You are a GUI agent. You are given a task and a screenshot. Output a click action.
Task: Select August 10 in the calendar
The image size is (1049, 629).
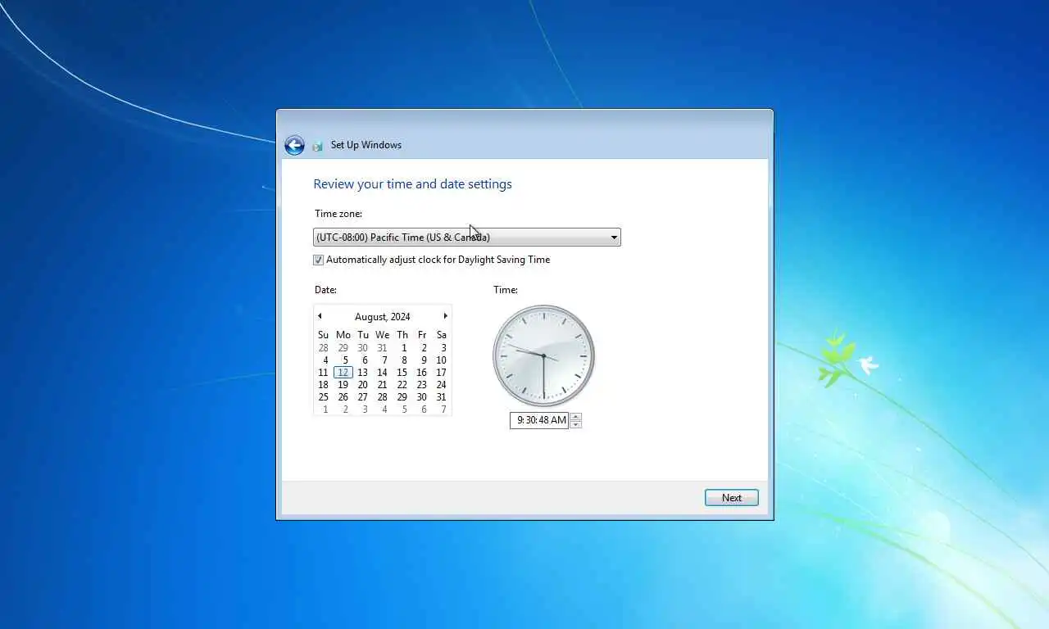(442, 360)
